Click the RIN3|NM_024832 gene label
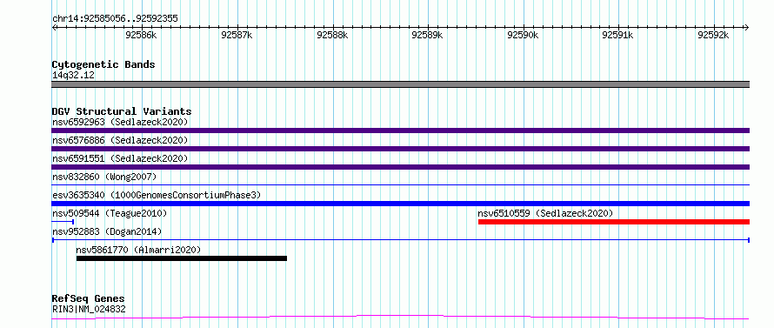The height and width of the screenshot is (328, 774). (89, 310)
